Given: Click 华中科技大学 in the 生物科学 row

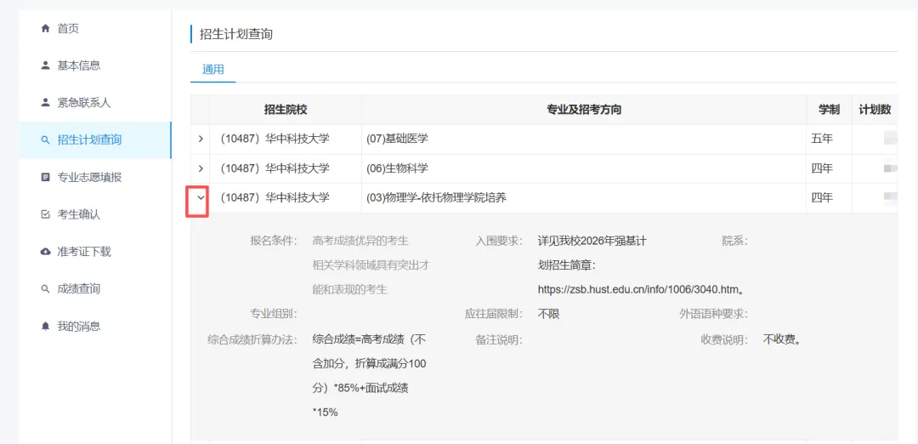Looking at the screenshot, I should point(297,168).
